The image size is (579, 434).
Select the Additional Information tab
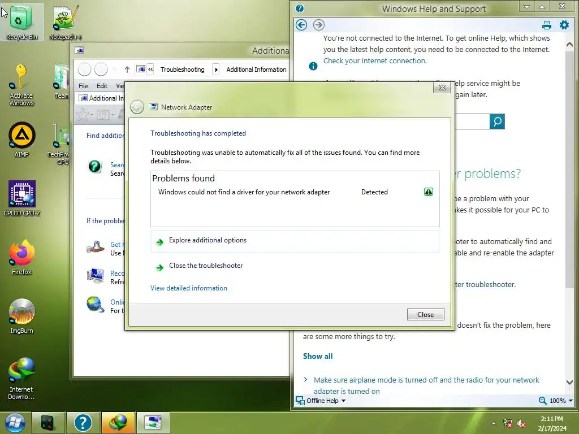point(101,98)
